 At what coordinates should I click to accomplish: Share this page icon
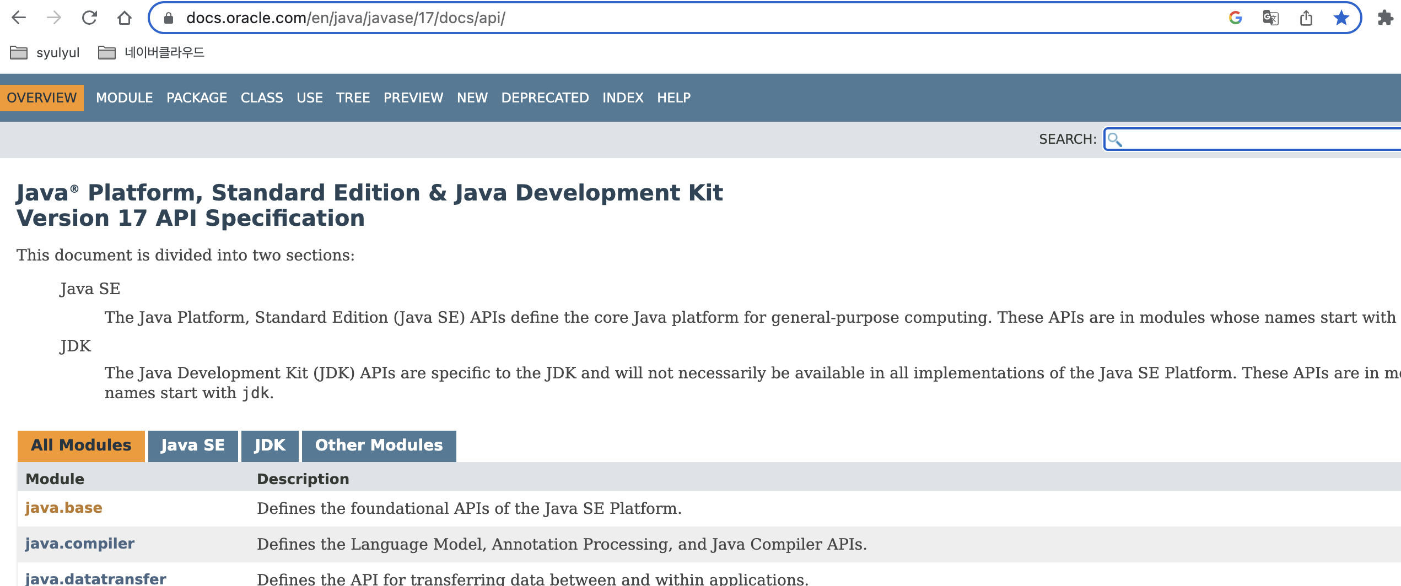point(1306,18)
